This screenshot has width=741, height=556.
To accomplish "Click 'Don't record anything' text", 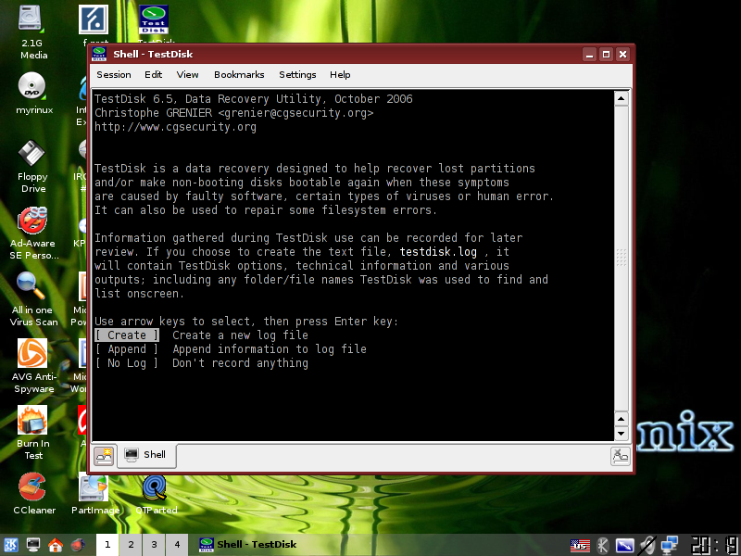I will 240,363.
